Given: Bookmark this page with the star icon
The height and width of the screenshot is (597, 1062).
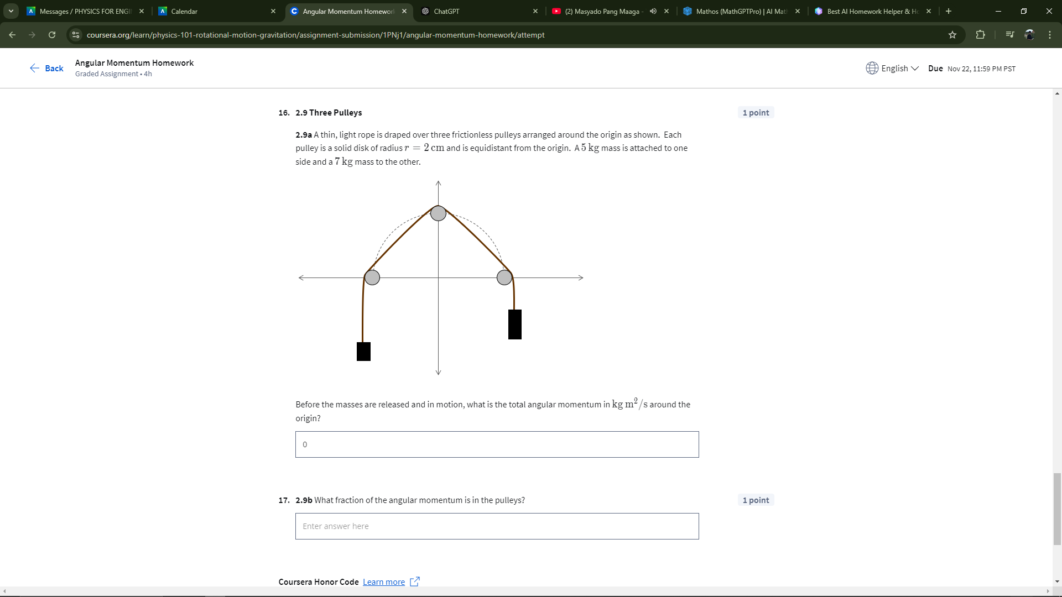Looking at the screenshot, I should [x=952, y=35].
